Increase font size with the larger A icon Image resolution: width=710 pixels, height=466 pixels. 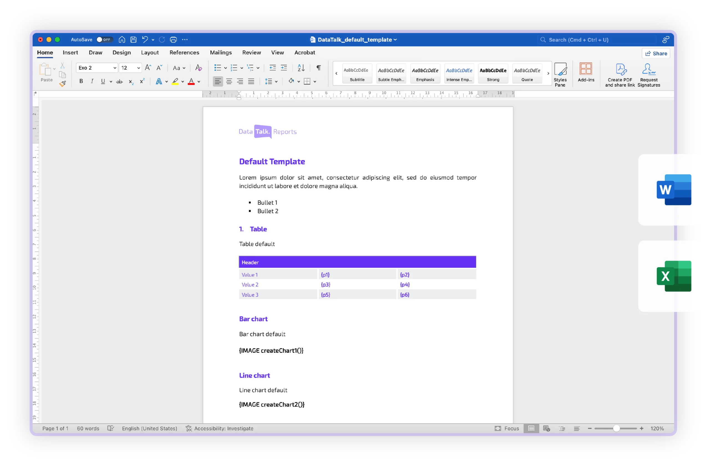pyautogui.click(x=148, y=68)
